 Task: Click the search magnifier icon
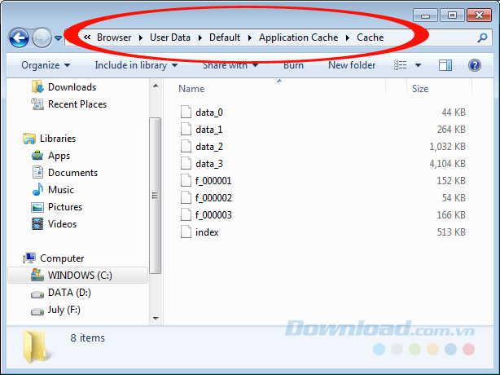click(x=482, y=37)
